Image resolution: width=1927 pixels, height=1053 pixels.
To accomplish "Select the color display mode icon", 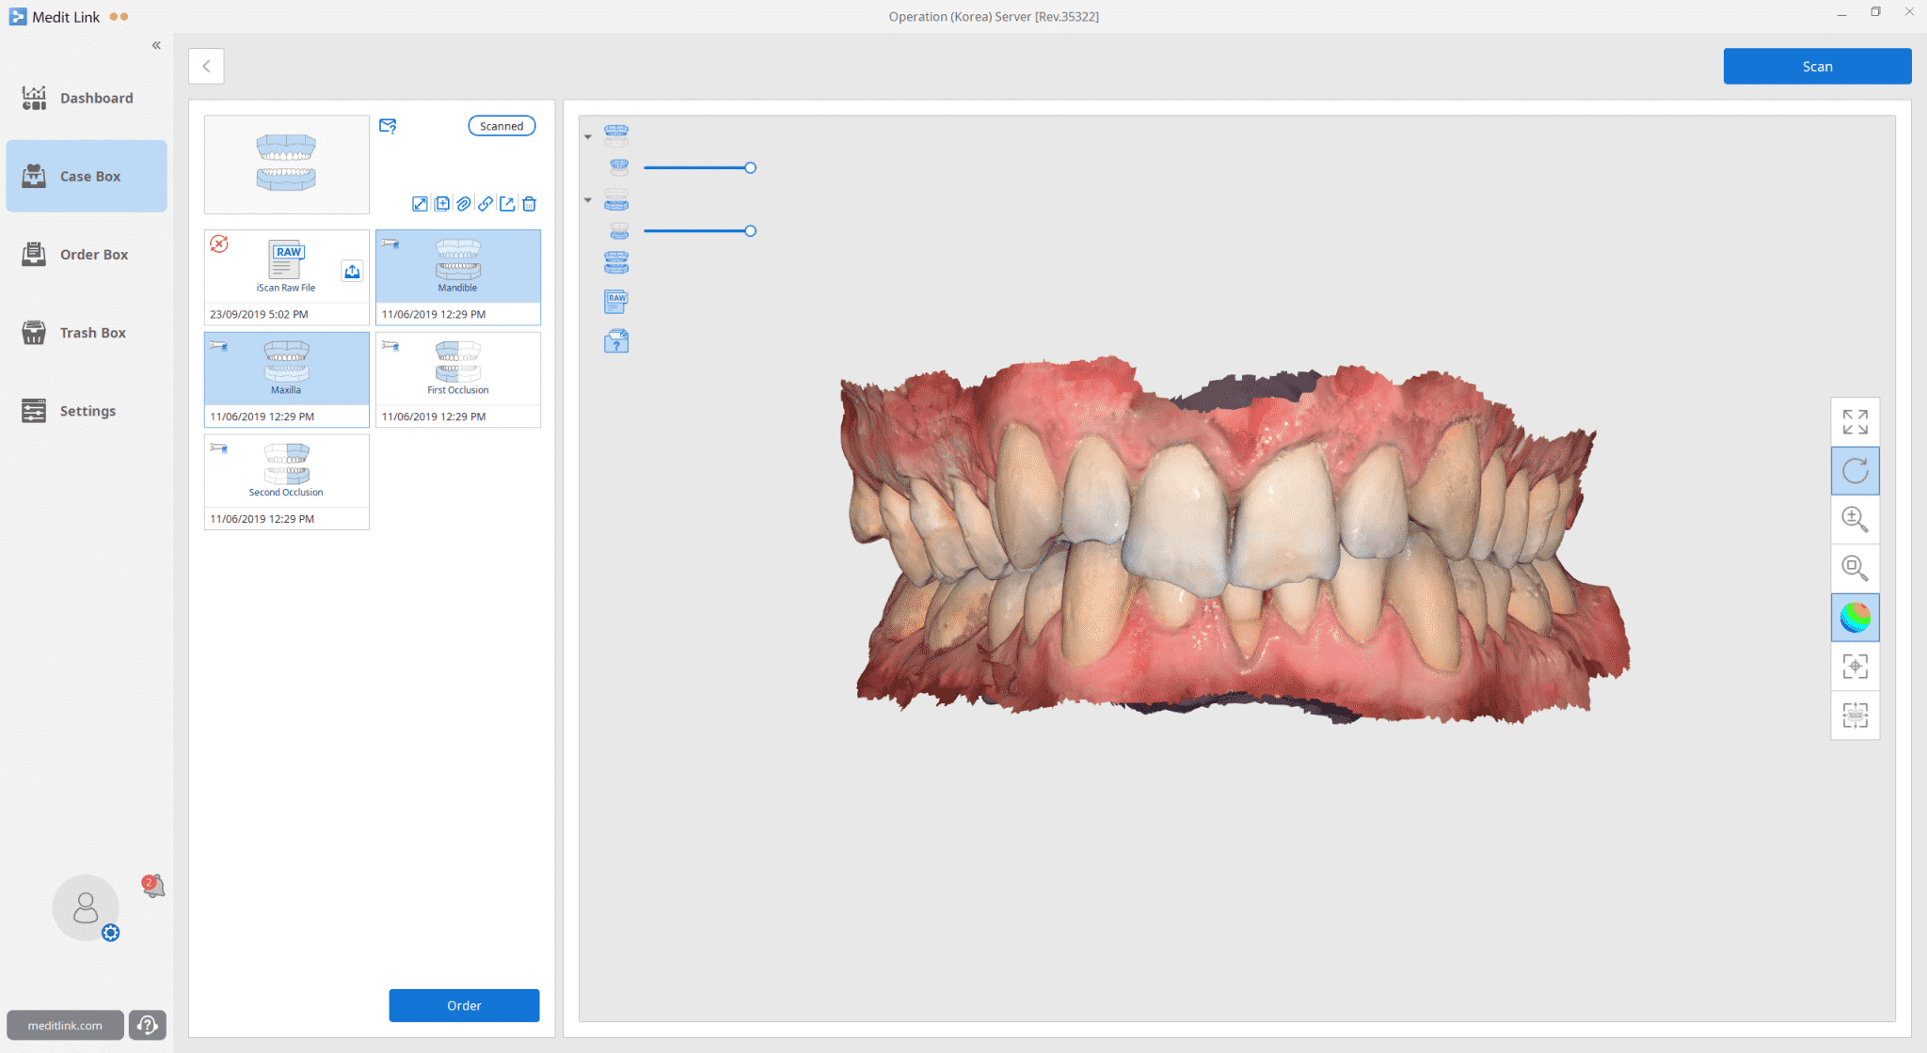I will pos(1857,616).
